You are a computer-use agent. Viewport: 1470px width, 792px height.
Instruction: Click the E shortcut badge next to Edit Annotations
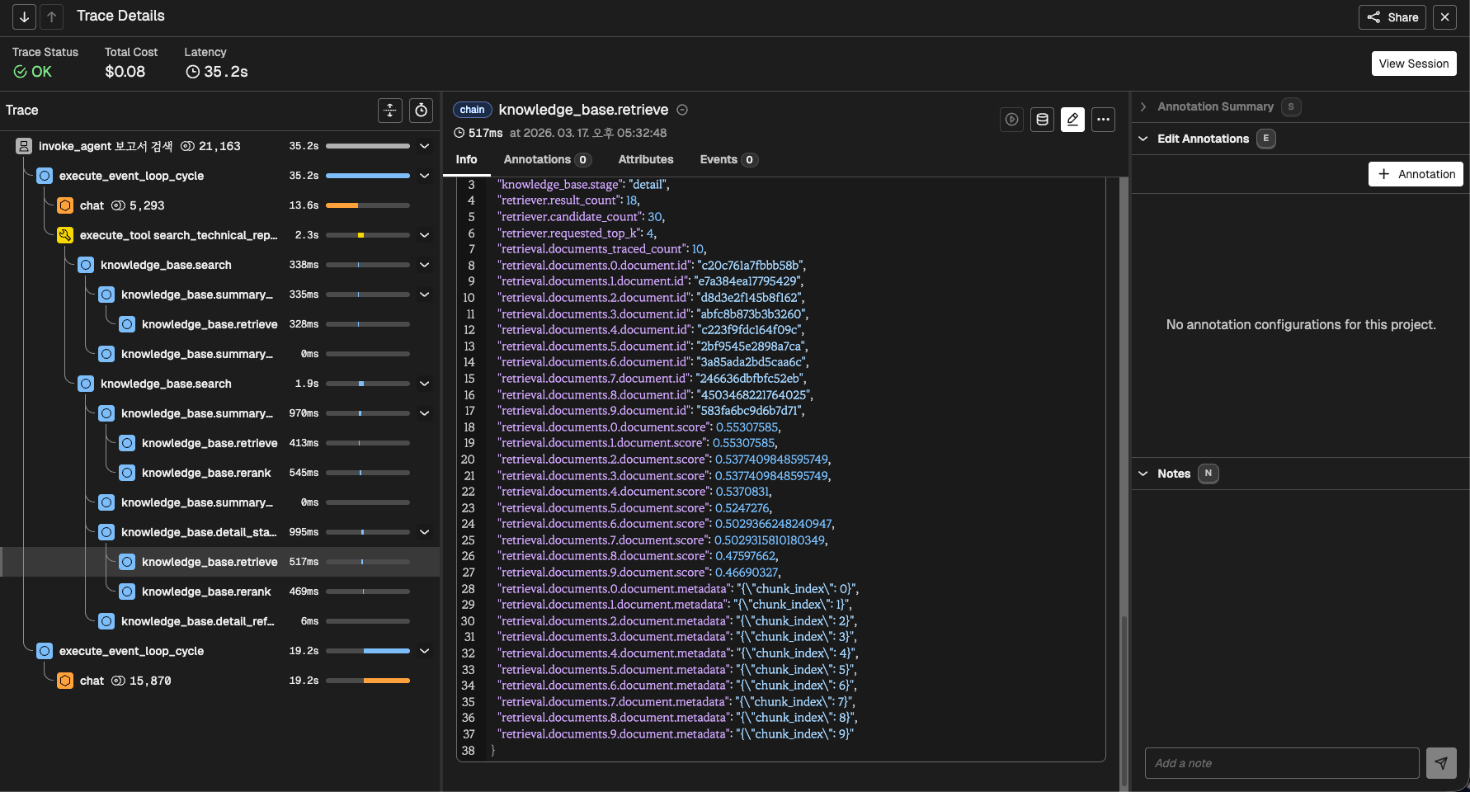tap(1265, 139)
